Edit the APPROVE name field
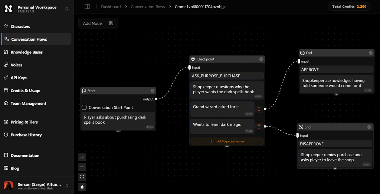This screenshot has height=194, width=380. [x=336, y=70]
